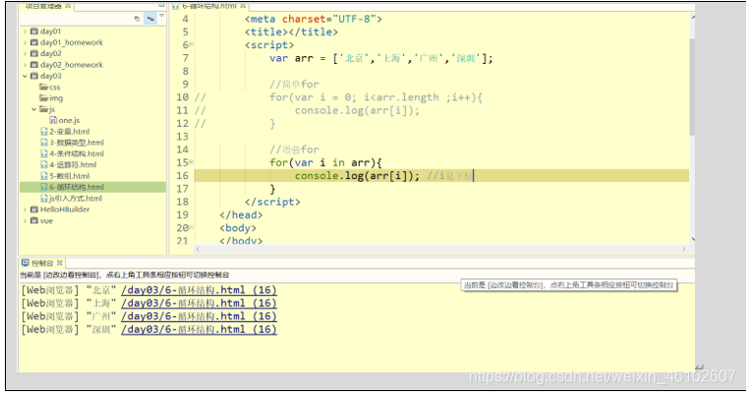
Task: Select the 控制台 console tab
Action: pos(42,262)
